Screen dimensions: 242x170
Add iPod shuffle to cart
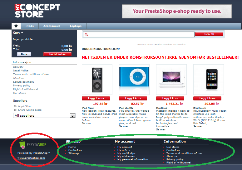(x=133, y=98)
